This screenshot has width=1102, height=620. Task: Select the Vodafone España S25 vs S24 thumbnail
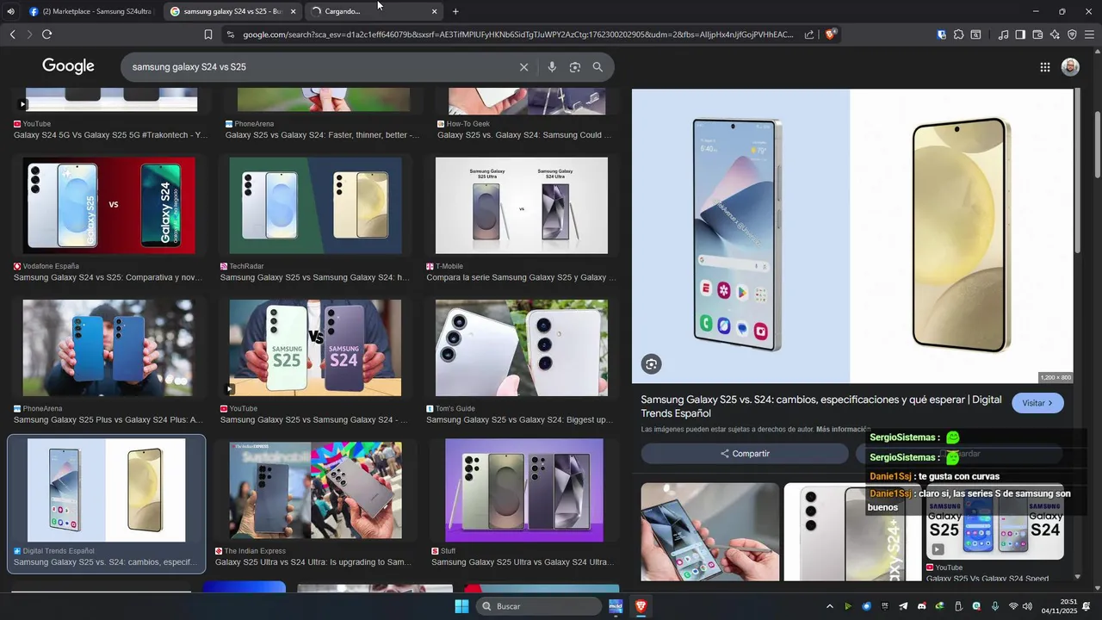(108, 205)
